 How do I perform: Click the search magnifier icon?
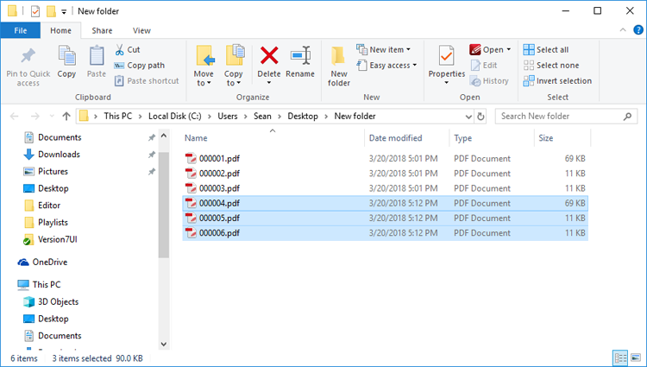click(x=627, y=117)
